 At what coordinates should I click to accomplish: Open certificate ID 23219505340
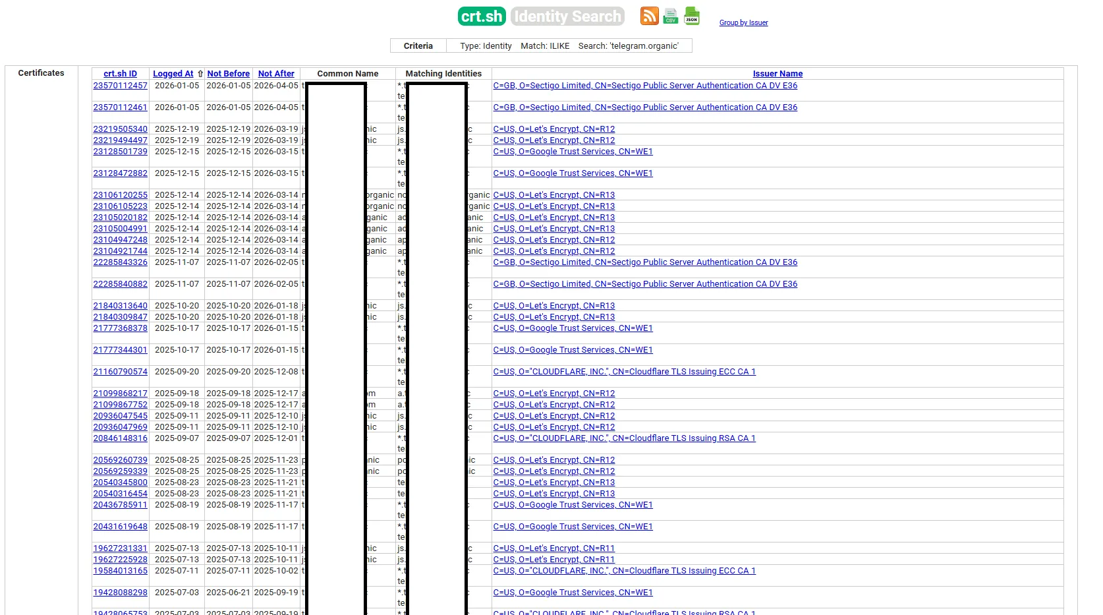point(121,129)
